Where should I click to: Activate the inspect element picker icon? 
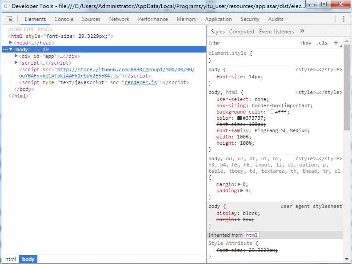(10, 19)
